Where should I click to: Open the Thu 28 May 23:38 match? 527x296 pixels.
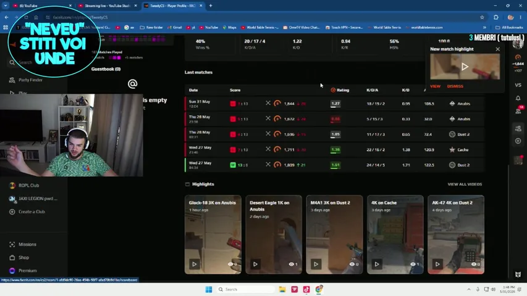pyautogui.click(x=334, y=119)
